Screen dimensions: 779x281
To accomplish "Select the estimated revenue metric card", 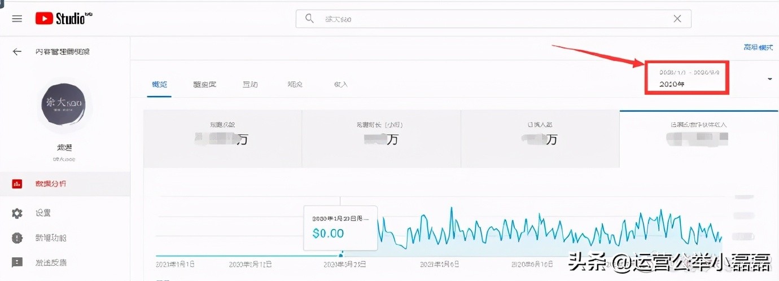I will point(698,139).
